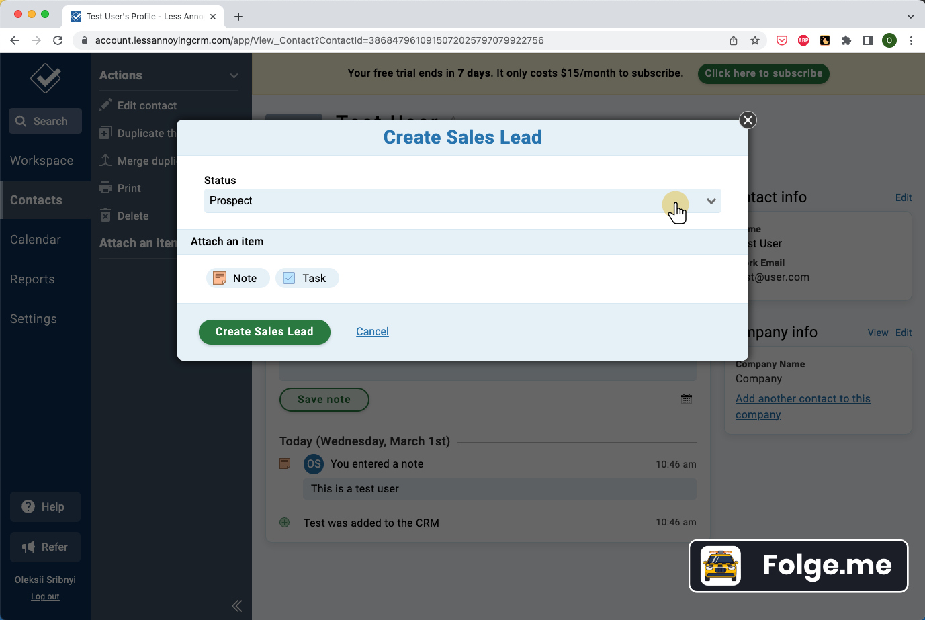The width and height of the screenshot is (925, 620).
Task: Open the calendar icon beside Save note
Action: pyautogui.click(x=686, y=398)
